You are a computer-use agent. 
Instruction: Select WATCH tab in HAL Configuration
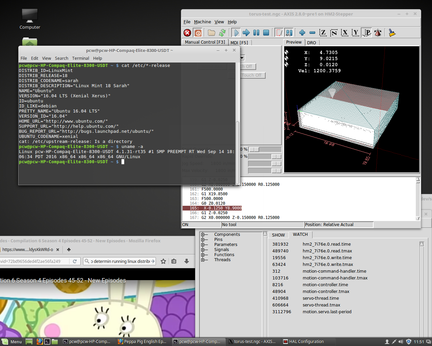[300, 234]
